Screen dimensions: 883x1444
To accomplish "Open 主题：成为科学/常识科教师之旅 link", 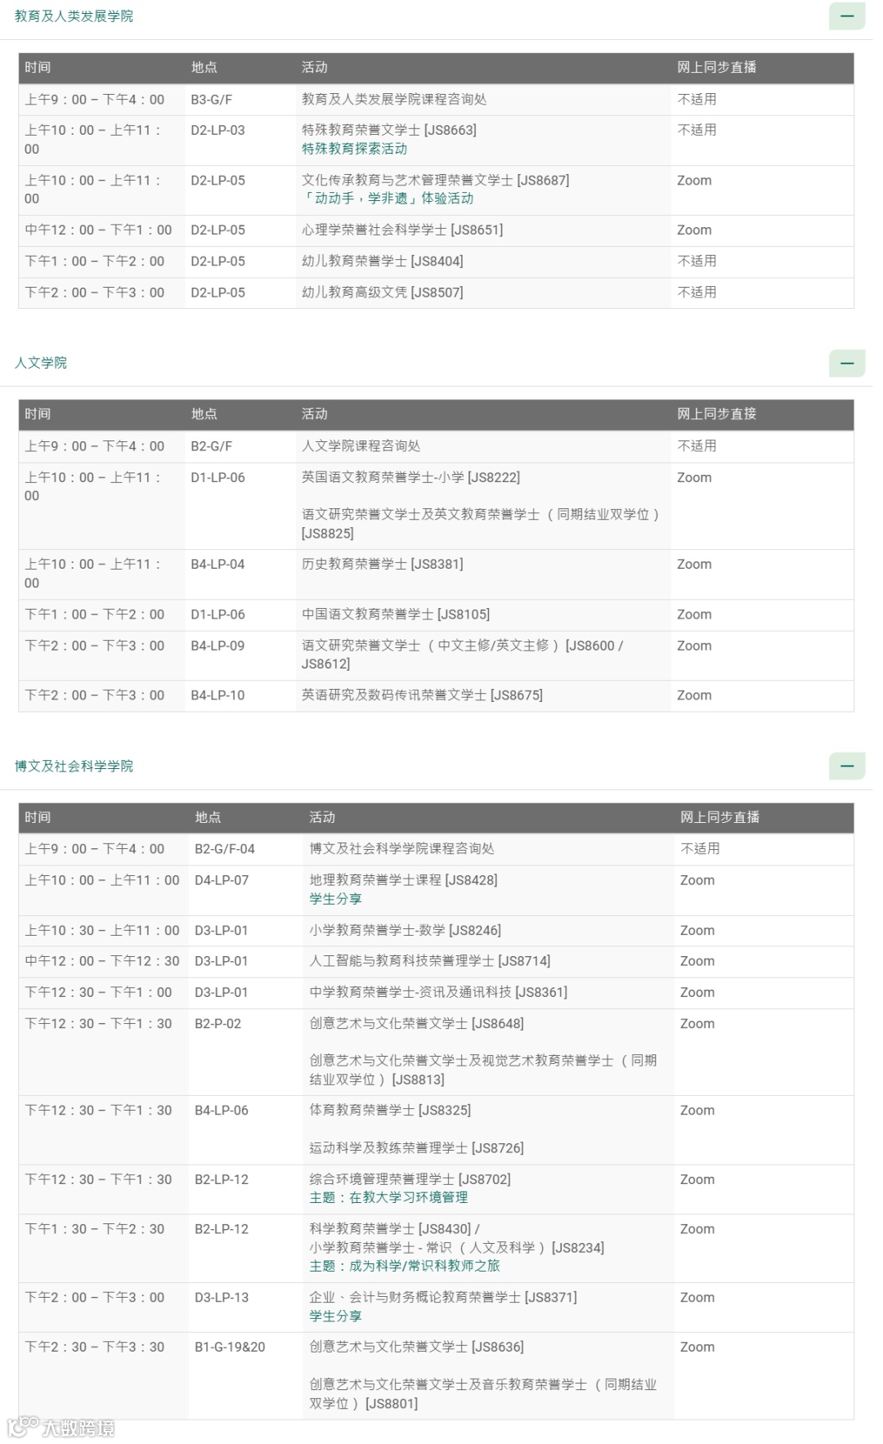I will coord(405,1266).
